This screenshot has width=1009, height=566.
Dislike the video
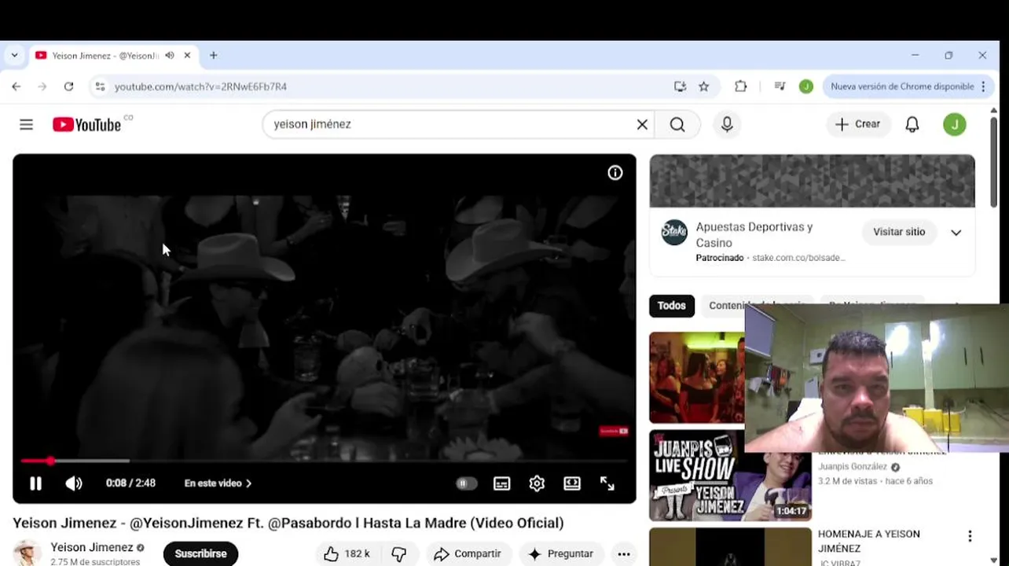click(x=399, y=553)
